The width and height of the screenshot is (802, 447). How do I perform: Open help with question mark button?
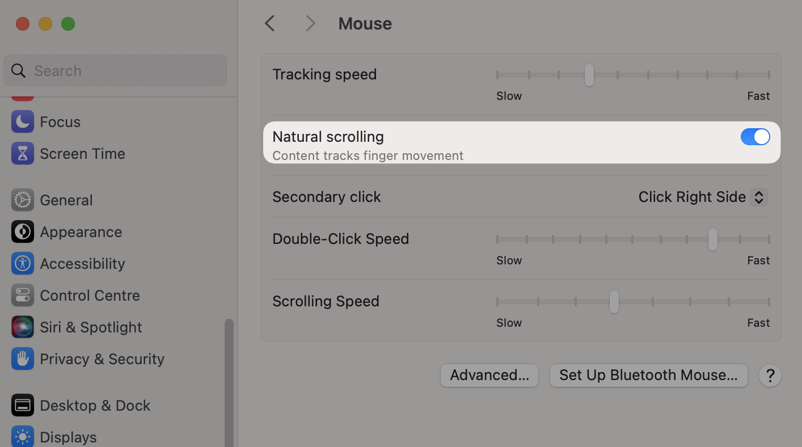coord(770,376)
